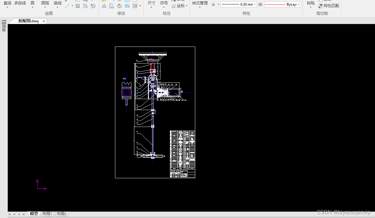Click the lineweight icon before 0.30 mm
The image size is (375, 218).
point(213,4)
